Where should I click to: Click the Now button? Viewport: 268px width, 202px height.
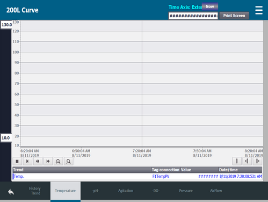(210, 6)
